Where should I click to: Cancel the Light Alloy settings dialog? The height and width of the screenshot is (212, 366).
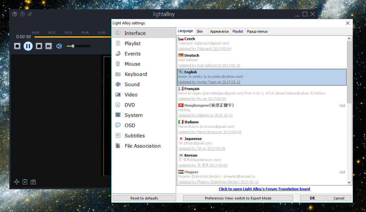click(x=339, y=198)
